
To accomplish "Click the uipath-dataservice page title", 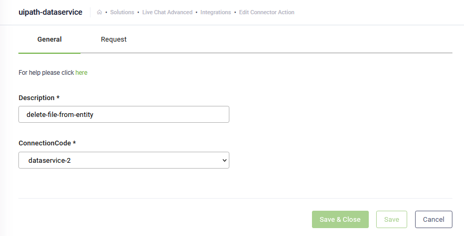I will pos(51,12).
